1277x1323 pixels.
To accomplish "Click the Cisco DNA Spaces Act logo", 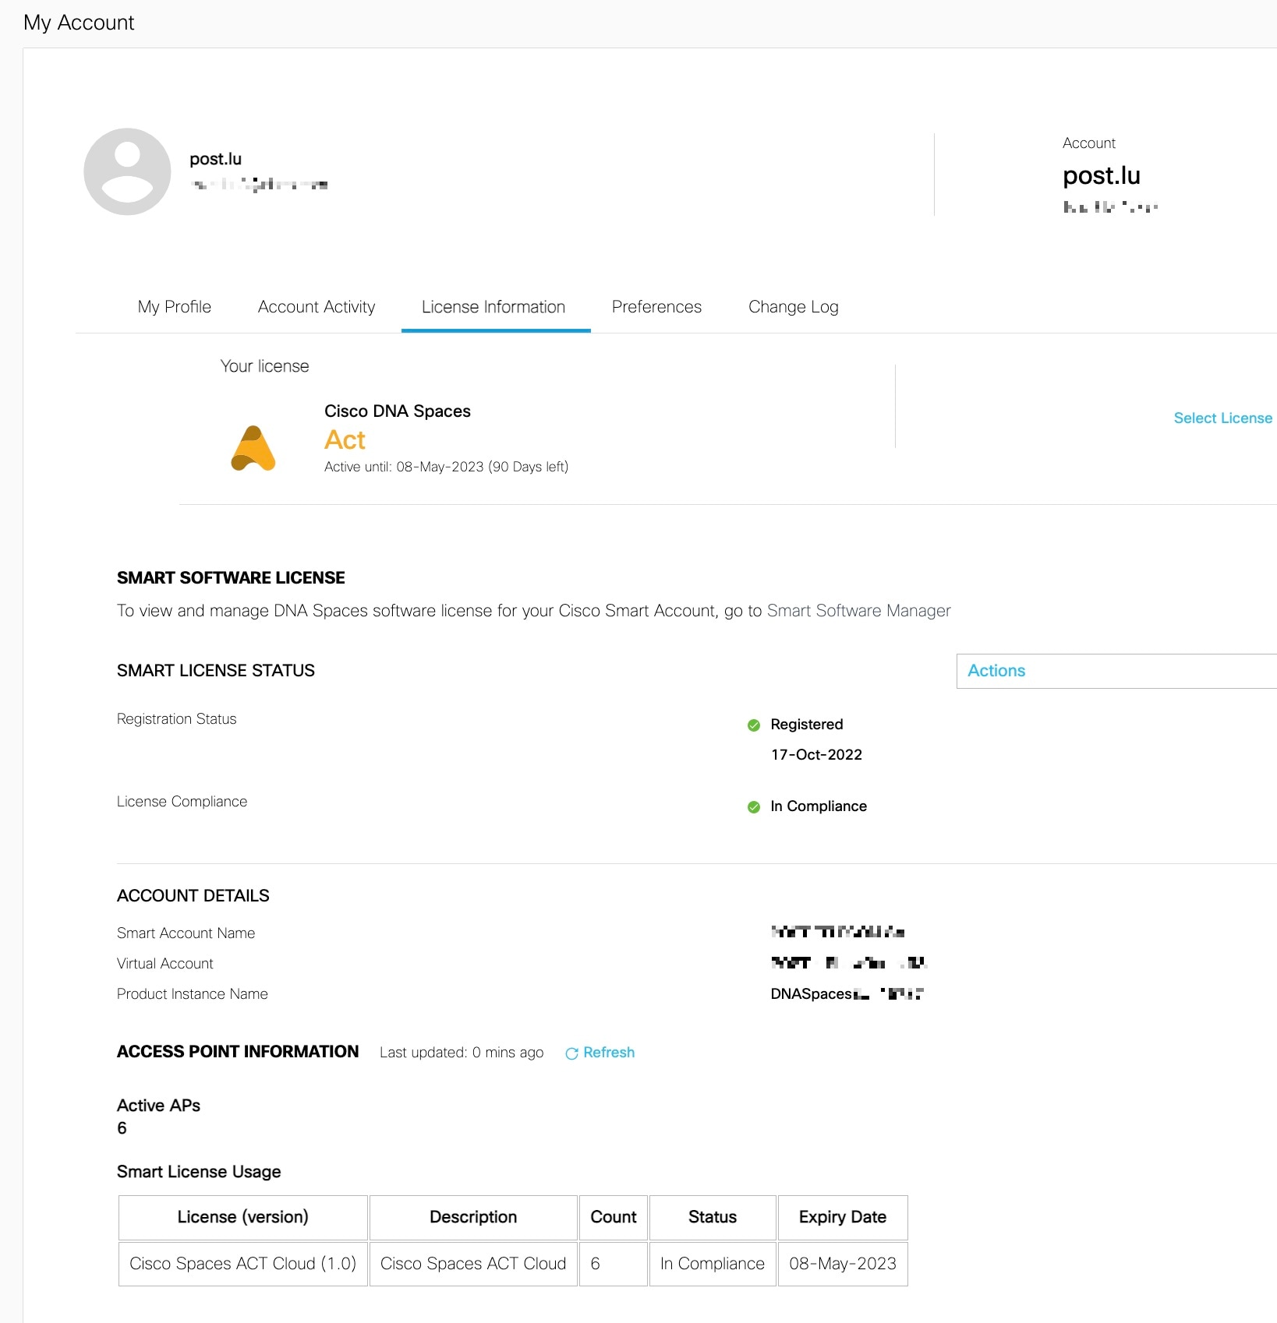I will [253, 448].
